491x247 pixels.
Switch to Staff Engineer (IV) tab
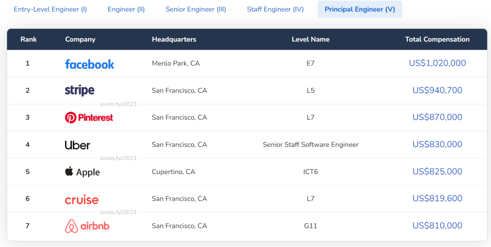pyautogui.click(x=276, y=10)
